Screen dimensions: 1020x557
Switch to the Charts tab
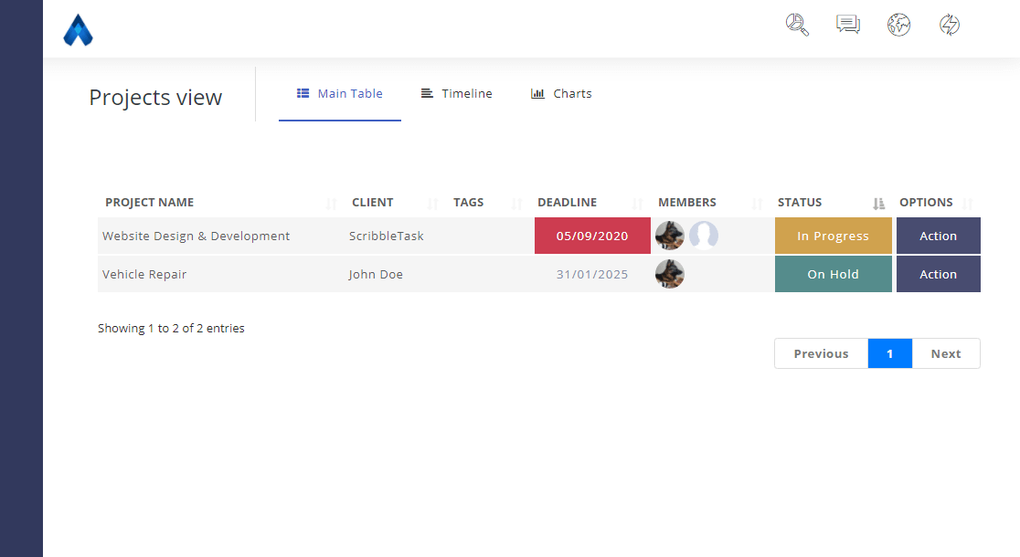570,92
